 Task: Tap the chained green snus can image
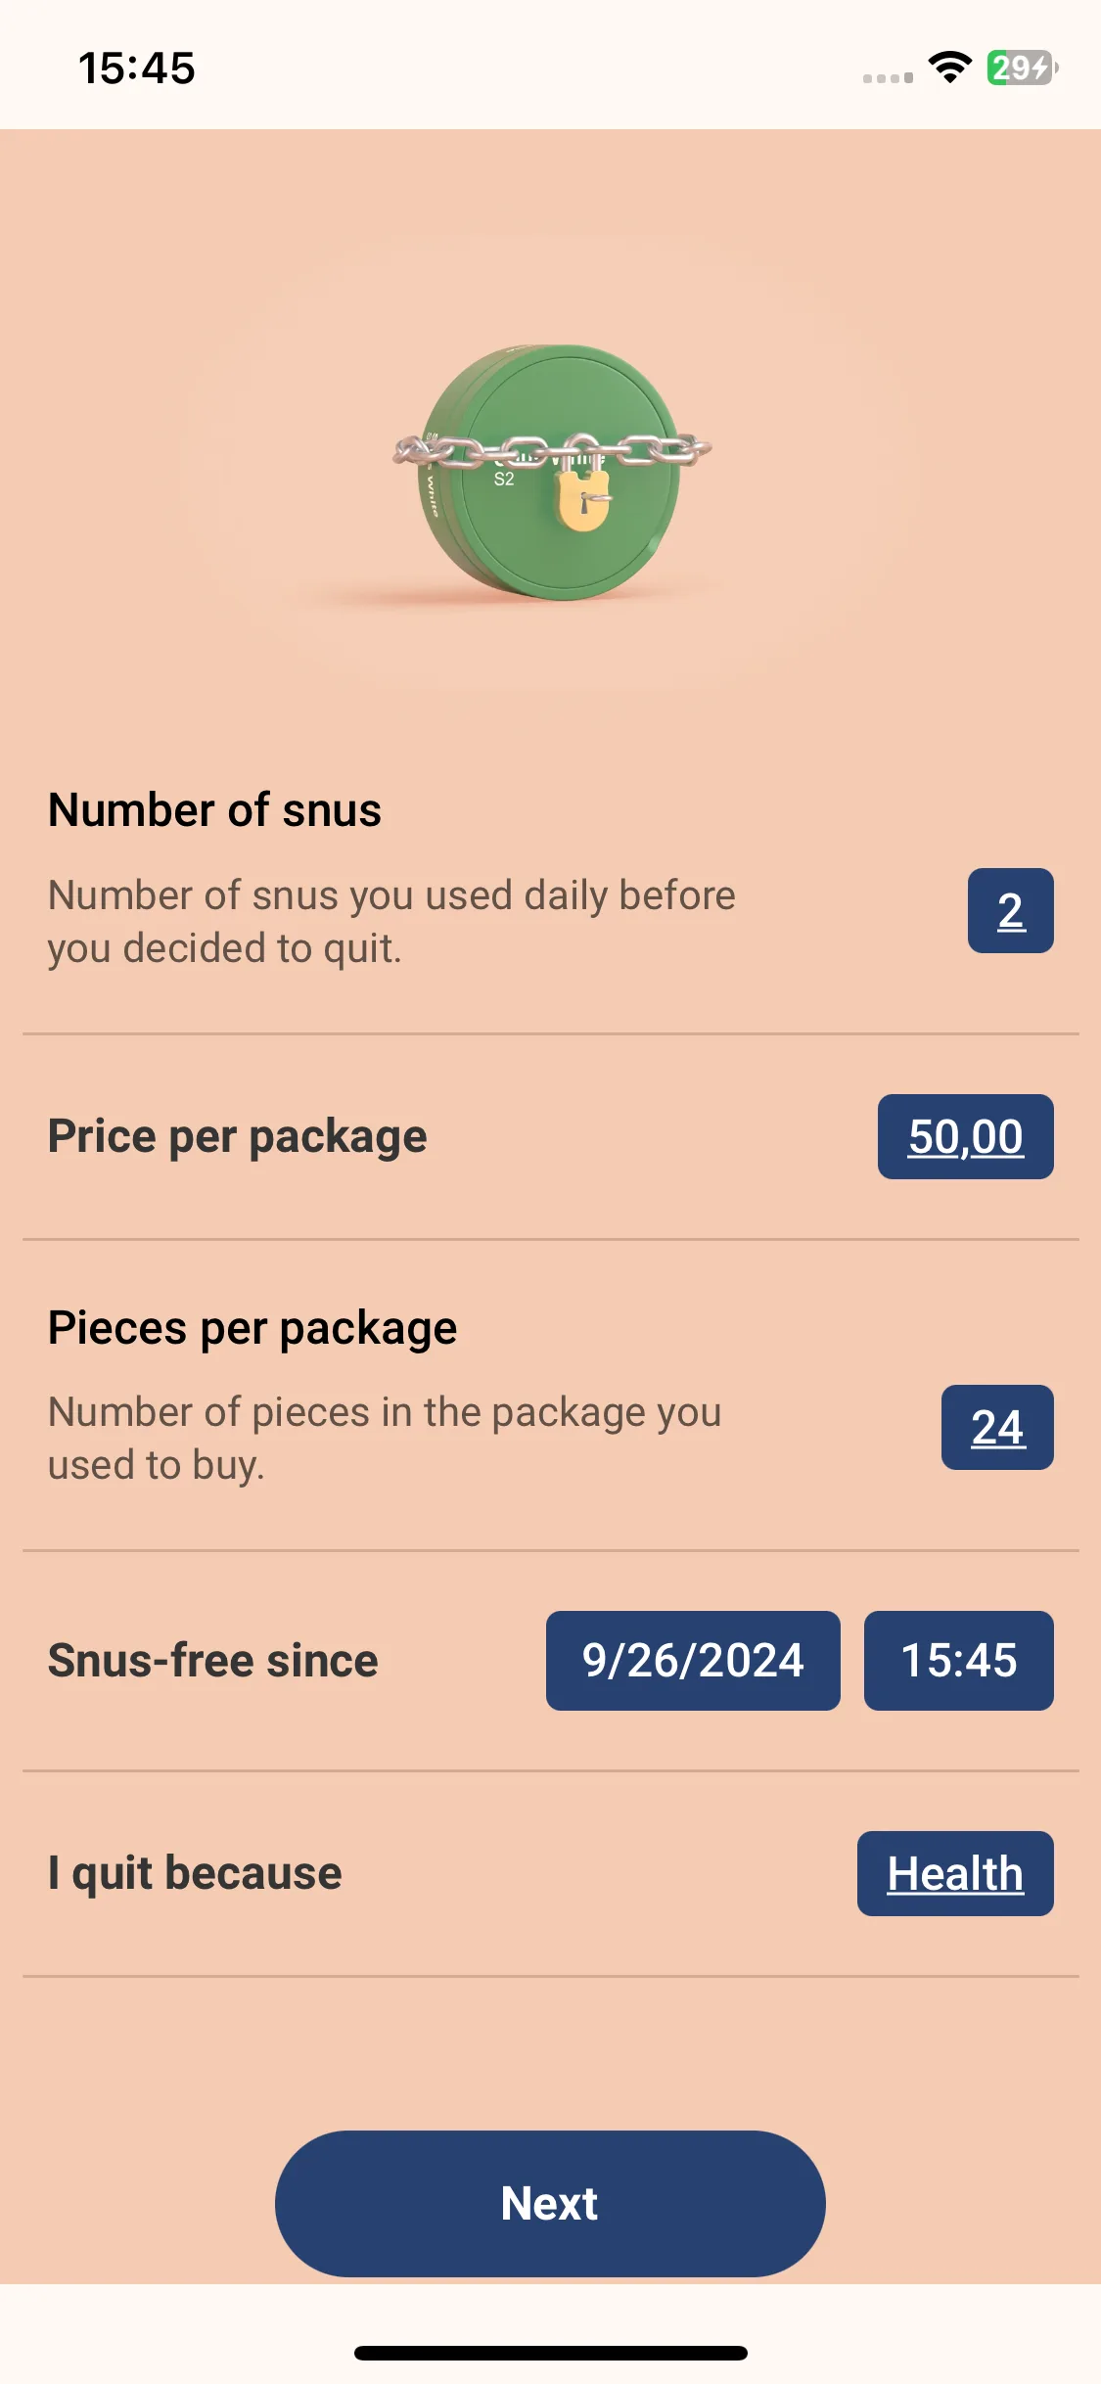point(551,472)
